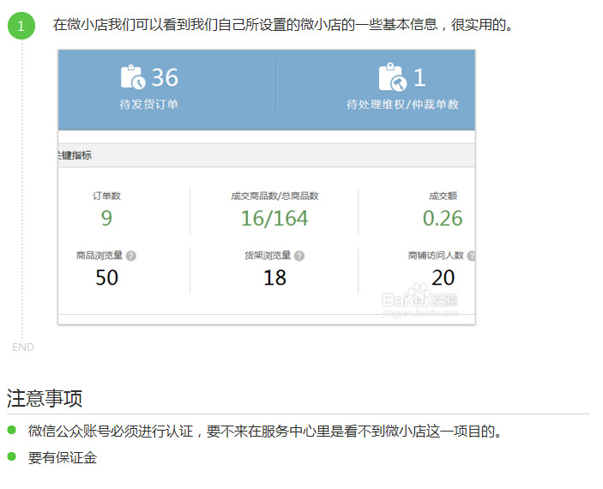Screen dimensions: 603x489
Task: Open the 待处理维权/仲裁单数 label
Action: pyautogui.click(x=402, y=105)
